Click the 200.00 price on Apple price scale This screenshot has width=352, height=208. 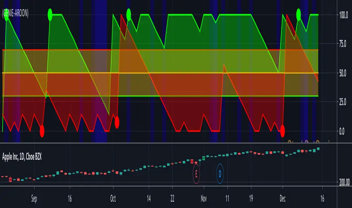point(344,182)
